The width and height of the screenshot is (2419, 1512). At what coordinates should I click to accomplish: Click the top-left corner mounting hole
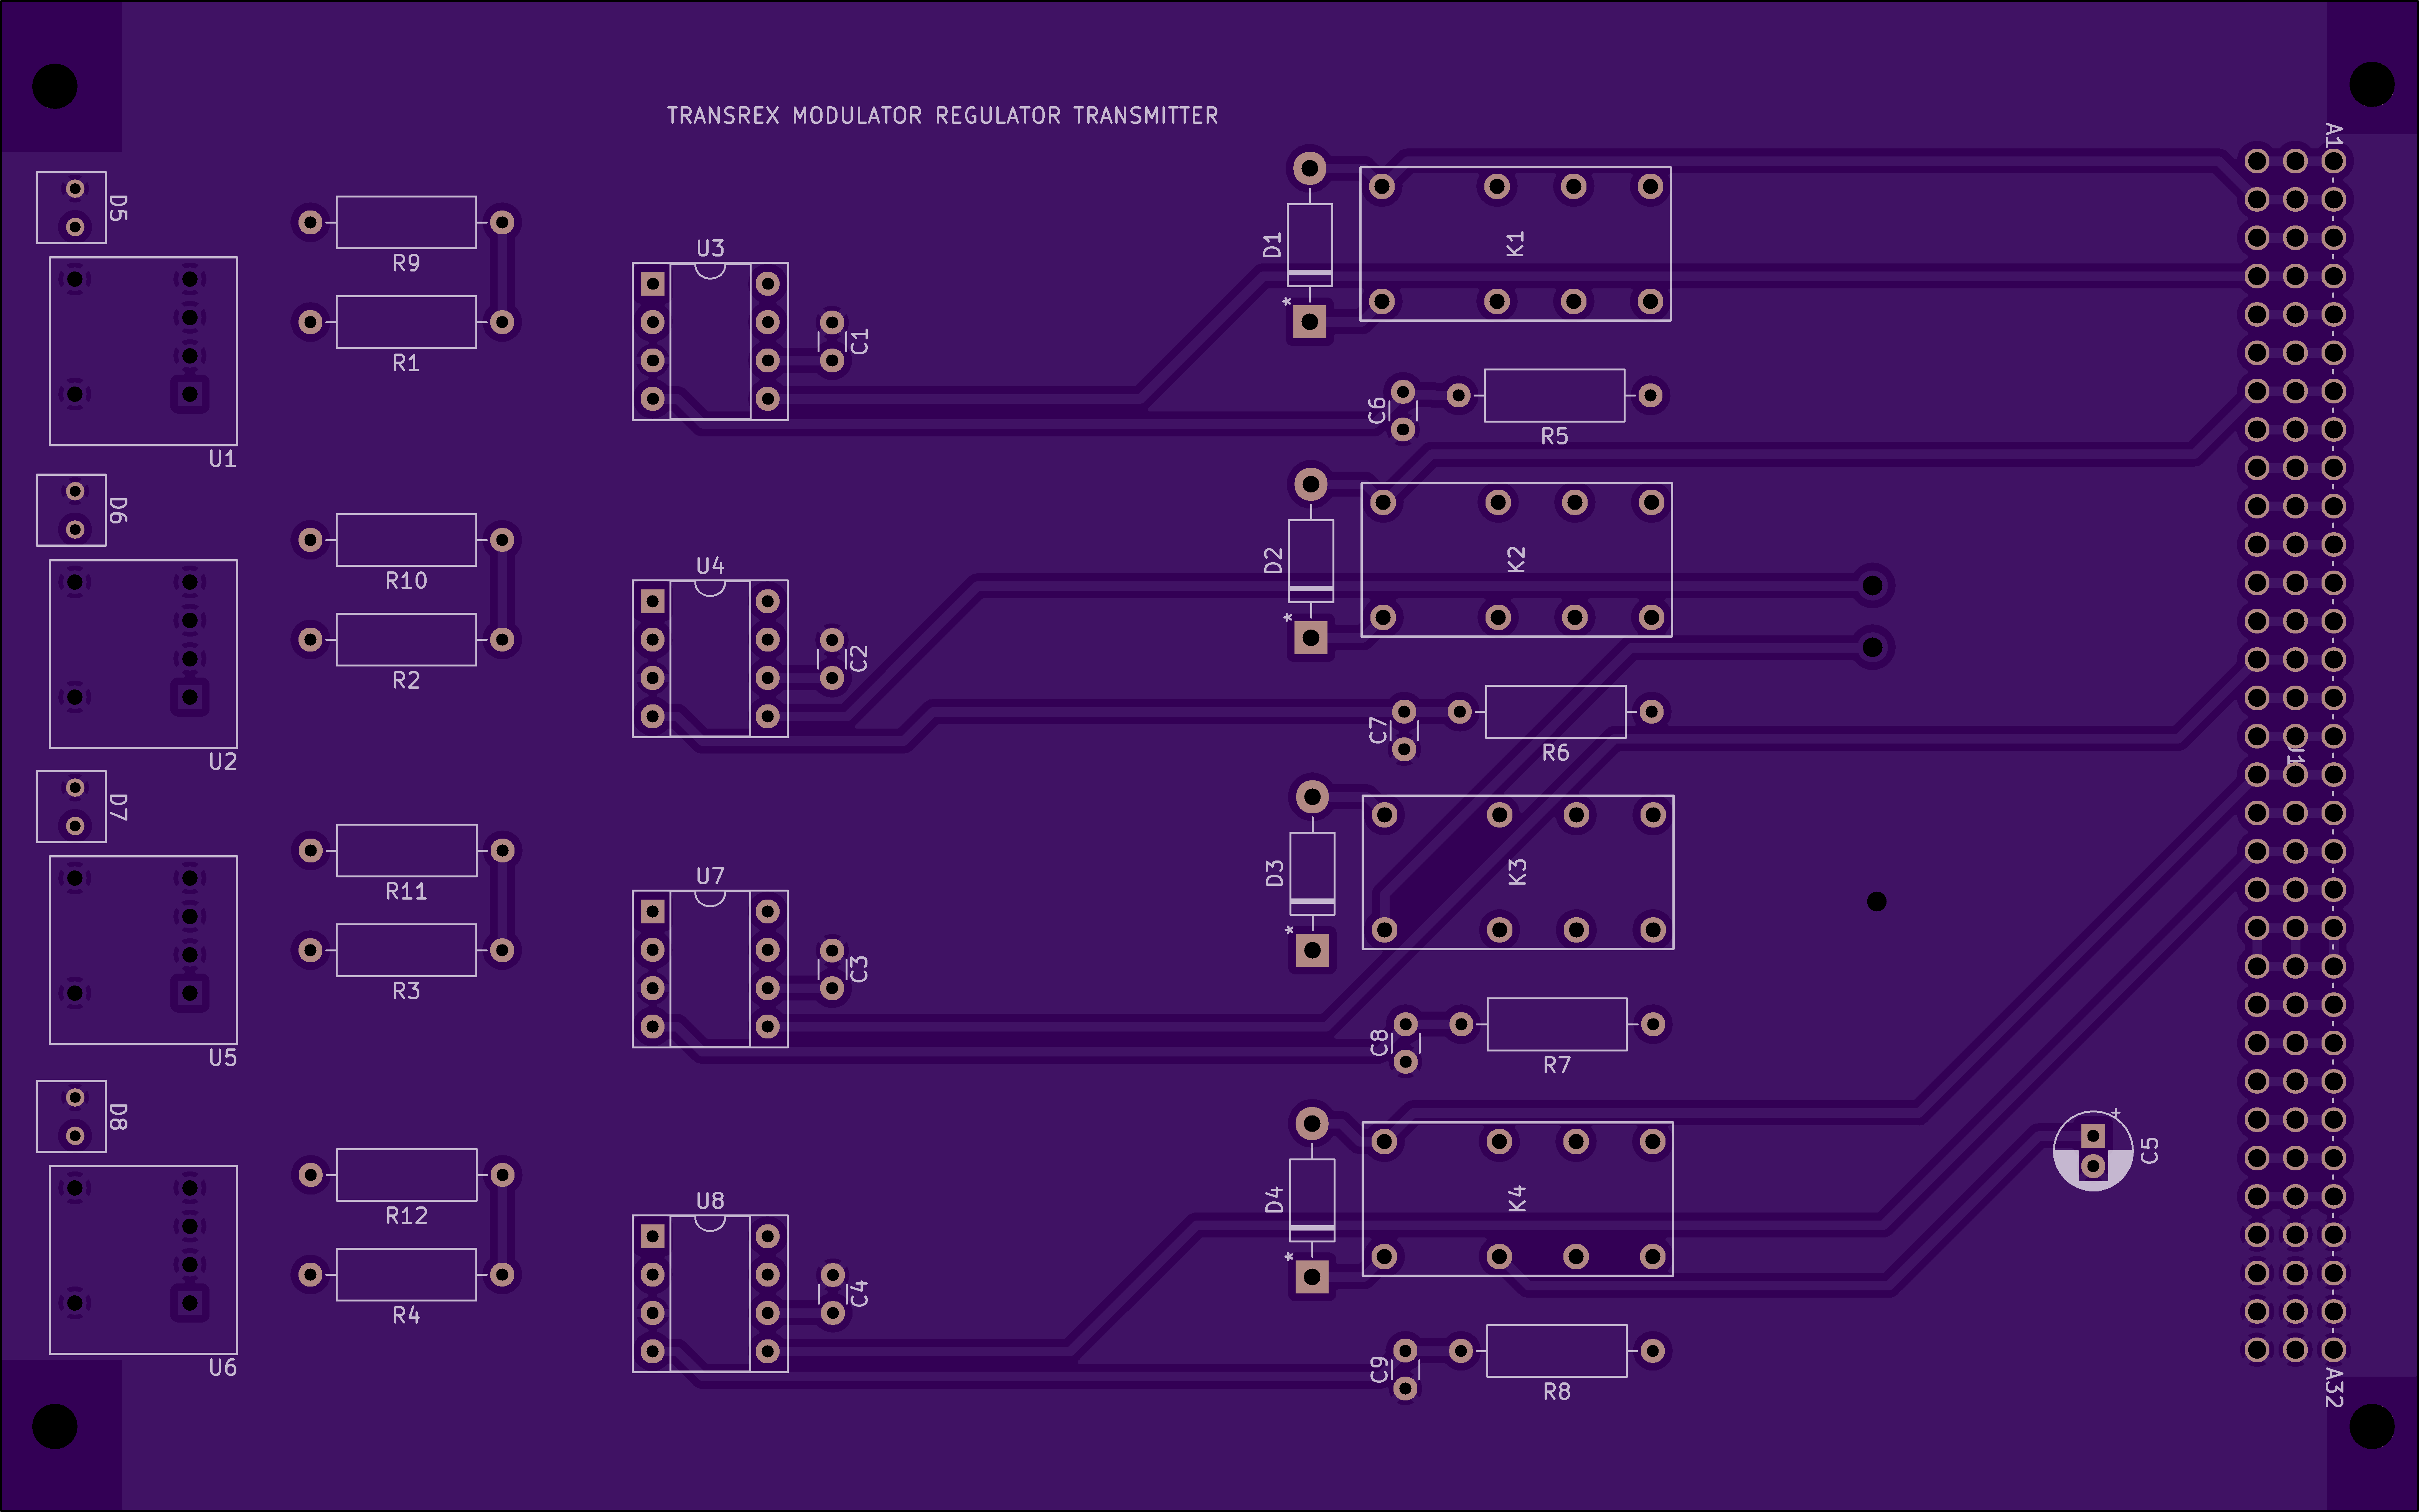click(55, 86)
